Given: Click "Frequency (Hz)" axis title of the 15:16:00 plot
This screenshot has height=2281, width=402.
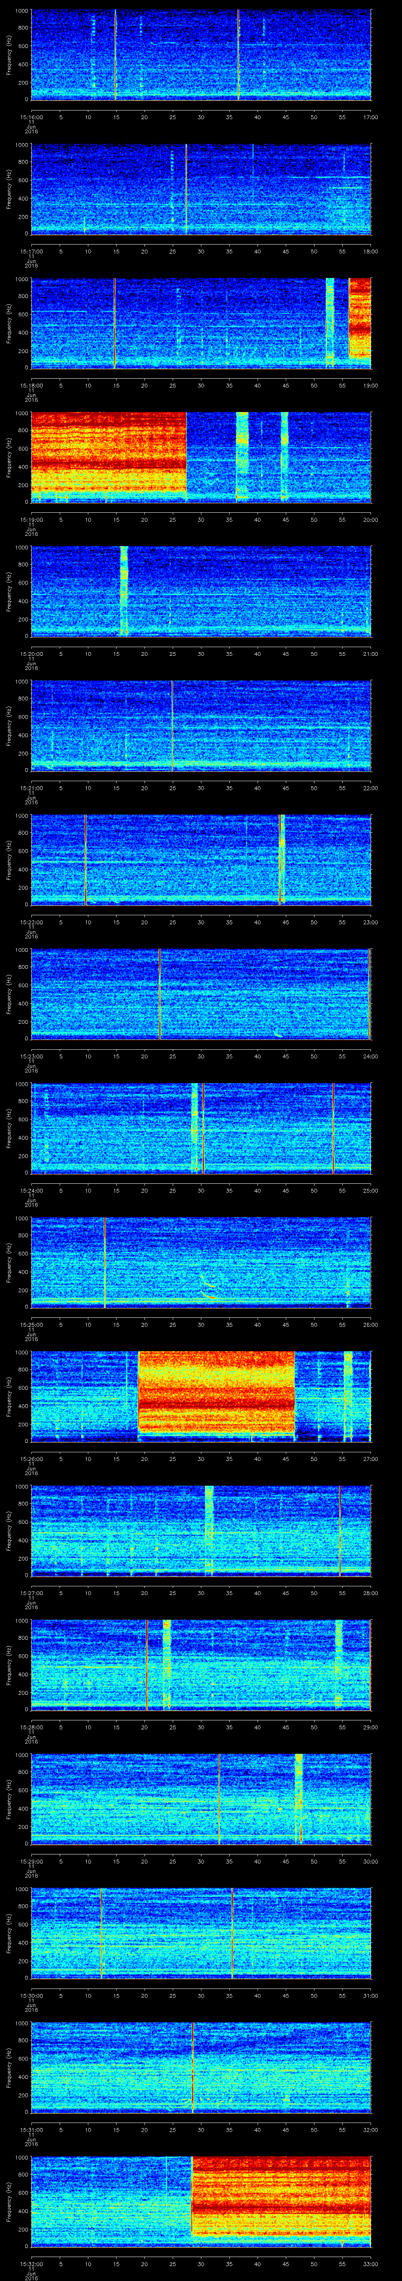Looking at the screenshot, I should 9,55.
